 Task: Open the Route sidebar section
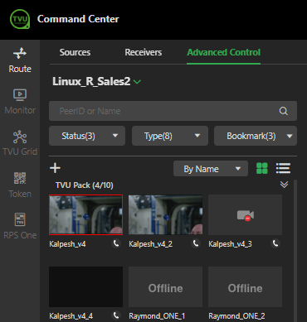[20, 60]
